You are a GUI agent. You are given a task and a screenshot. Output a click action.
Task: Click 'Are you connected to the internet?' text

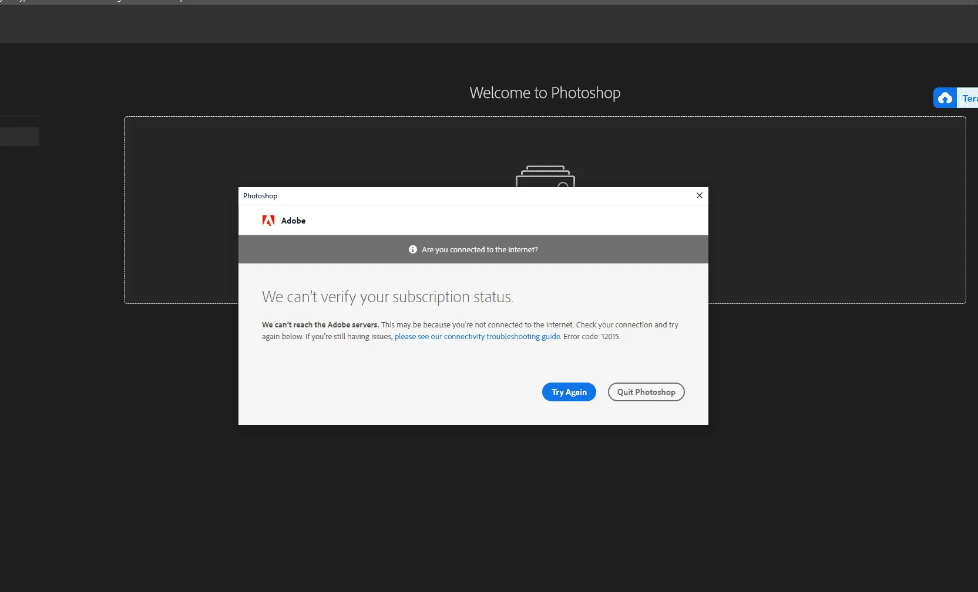pos(480,250)
